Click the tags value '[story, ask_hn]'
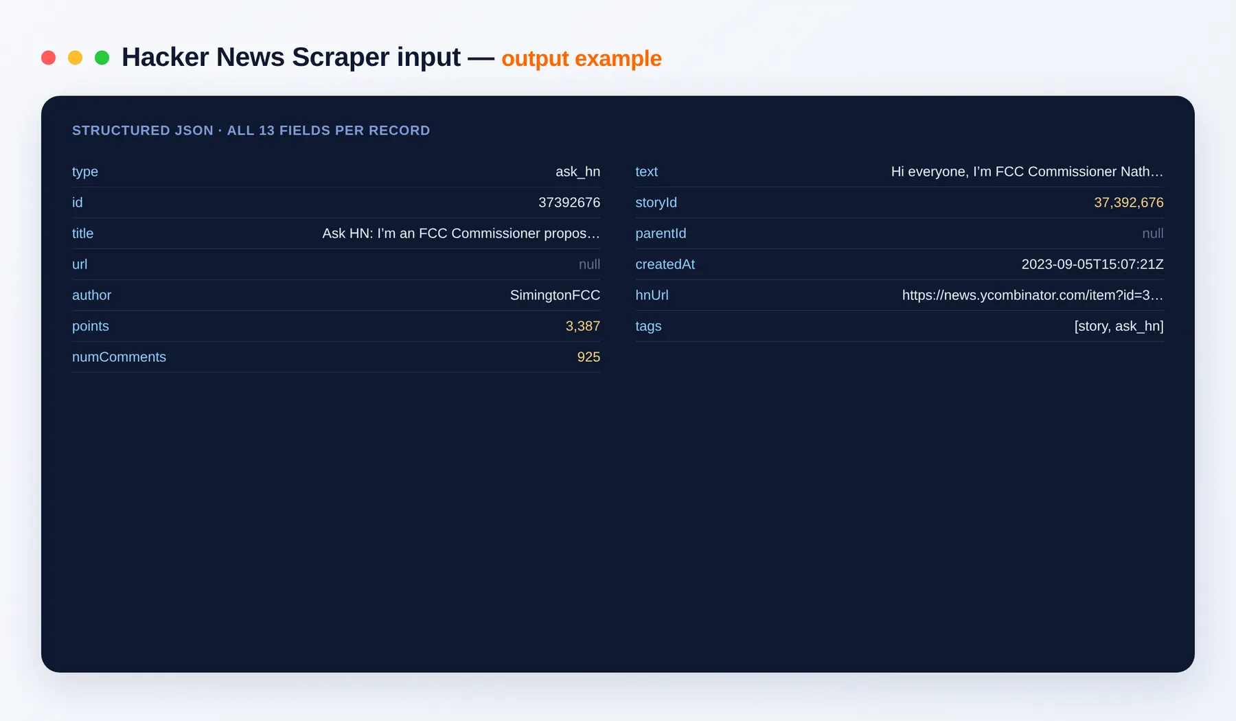Image resolution: width=1236 pixels, height=721 pixels. pos(1119,326)
